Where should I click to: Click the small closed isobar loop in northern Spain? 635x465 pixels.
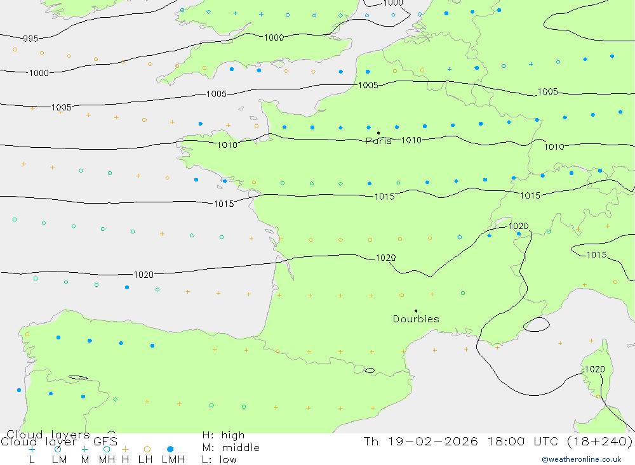78,377
